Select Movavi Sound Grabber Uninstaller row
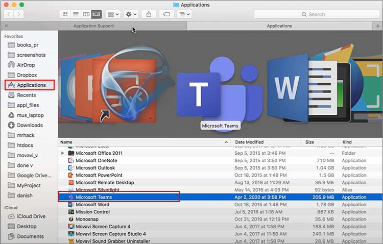The width and height of the screenshot is (383, 244). click(x=220, y=241)
